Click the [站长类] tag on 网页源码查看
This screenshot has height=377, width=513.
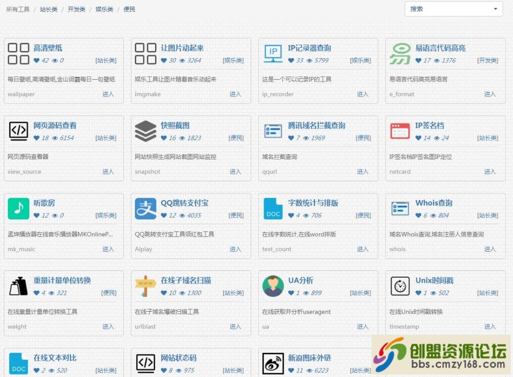click(106, 138)
